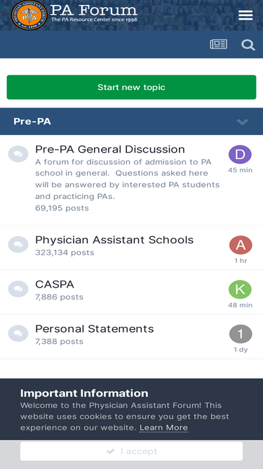Click the Pre-PA category header title
263x469 pixels.
click(32, 122)
